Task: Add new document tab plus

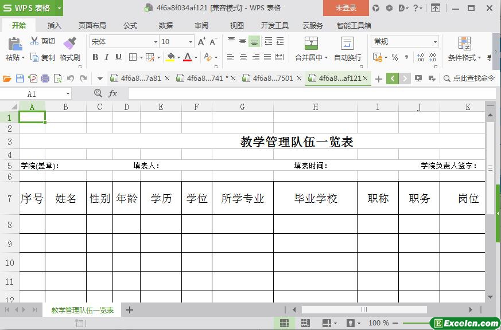Action: (x=379, y=78)
